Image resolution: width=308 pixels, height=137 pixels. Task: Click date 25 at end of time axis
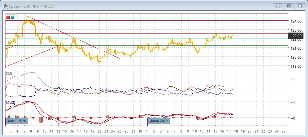tap(283, 132)
